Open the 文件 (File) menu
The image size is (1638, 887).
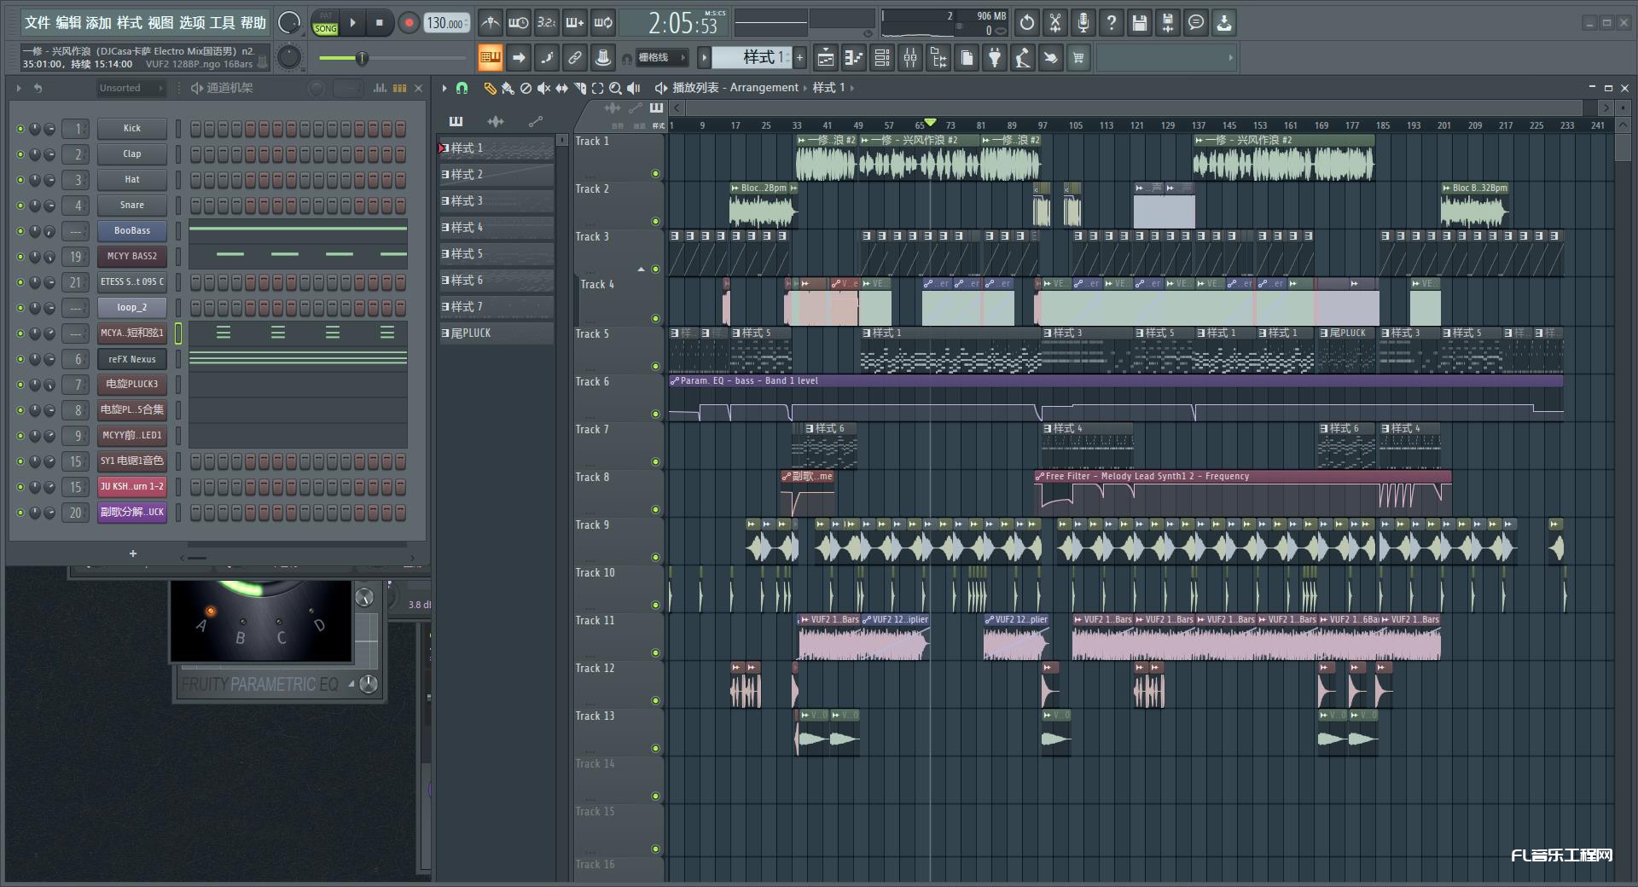click(x=37, y=22)
